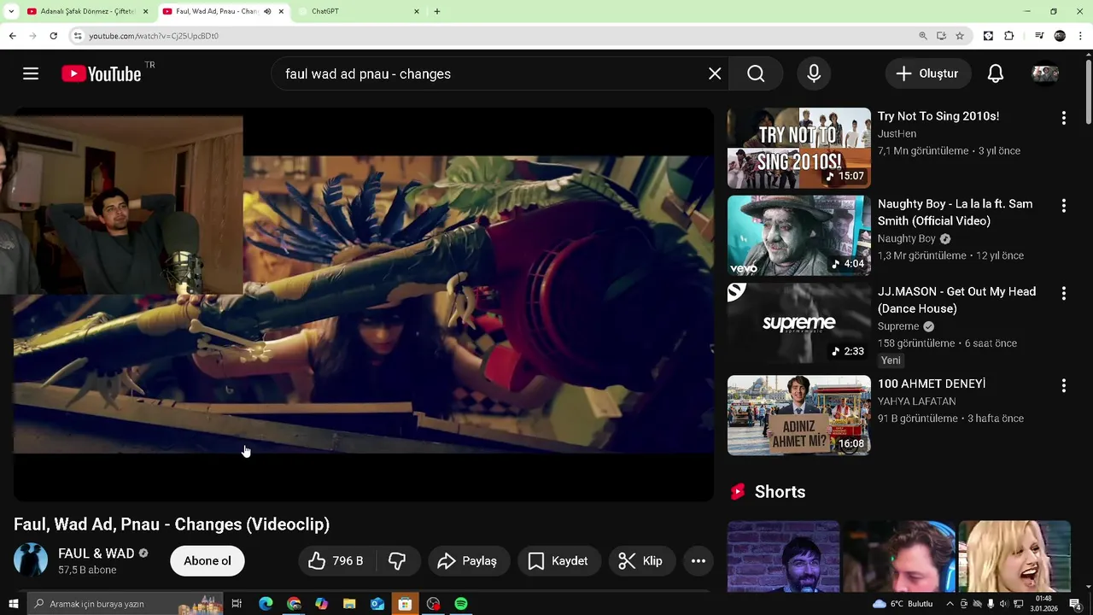The height and width of the screenshot is (615, 1093).
Task: Open Try Not To Sing 2010s thumbnail
Action: (799, 148)
